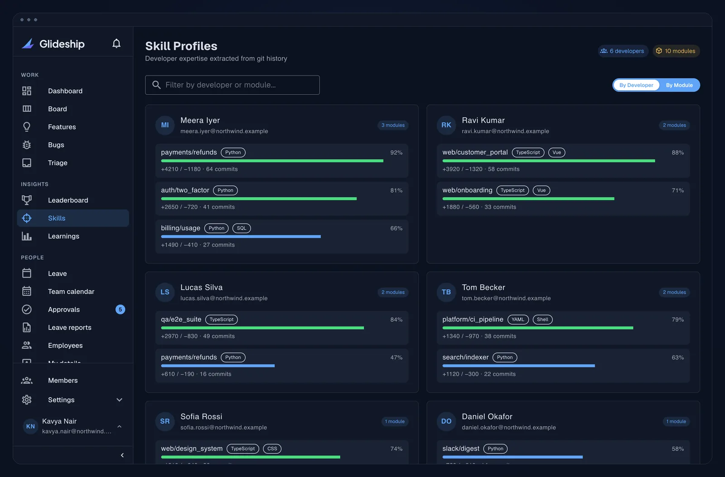Open Leaderboard trophy icon
Screen dimensions: 725x477
click(27, 200)
